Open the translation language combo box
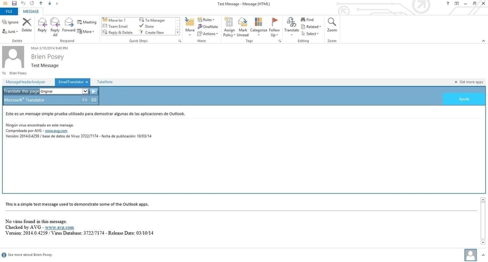This screenshot has width=488, height=262. (x=64, y=91)
